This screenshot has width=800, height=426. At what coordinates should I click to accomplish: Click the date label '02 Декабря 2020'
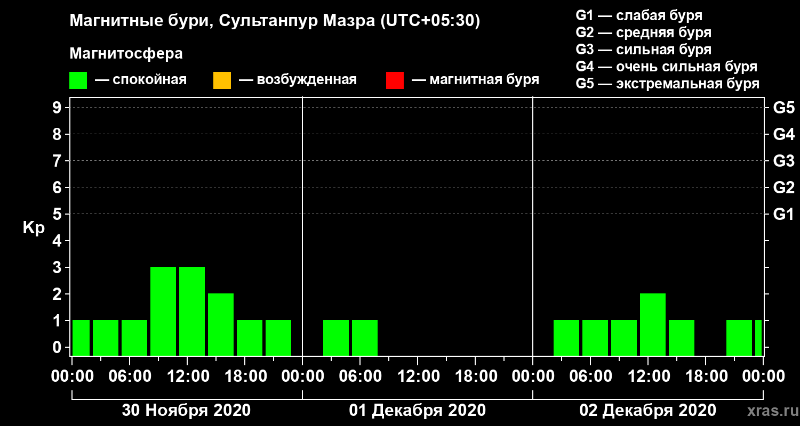(647, 411)
